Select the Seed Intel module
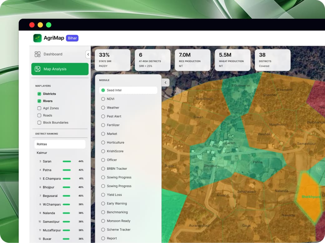Screen dimensions: 325x243 (128, 90)
